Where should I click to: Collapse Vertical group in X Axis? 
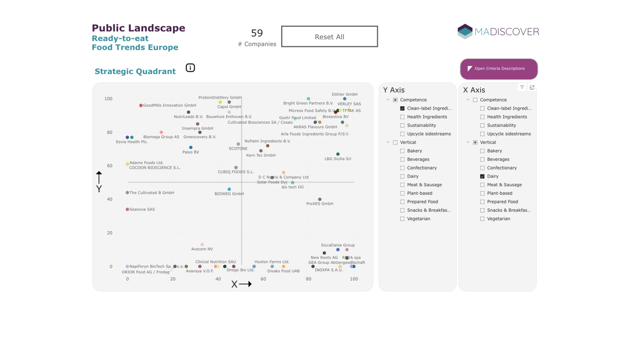tap(468, 142)
